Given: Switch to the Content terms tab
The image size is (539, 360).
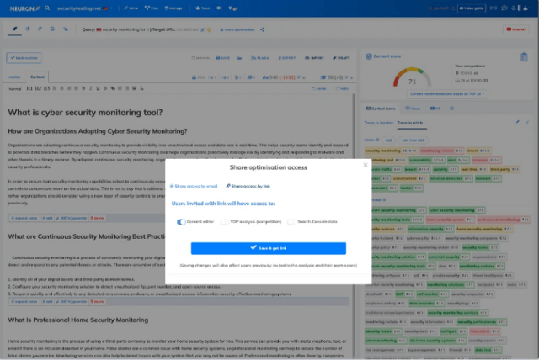Looking at the screenshot, I should [381, 109].
